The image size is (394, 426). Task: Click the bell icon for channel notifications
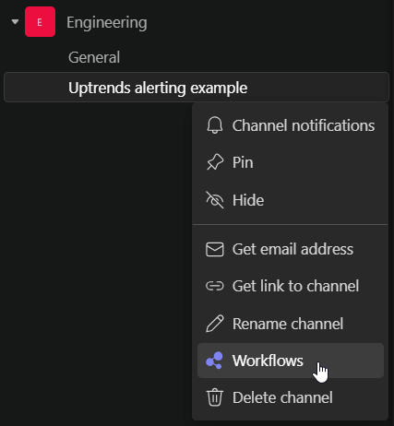click(x=215, y=125)
